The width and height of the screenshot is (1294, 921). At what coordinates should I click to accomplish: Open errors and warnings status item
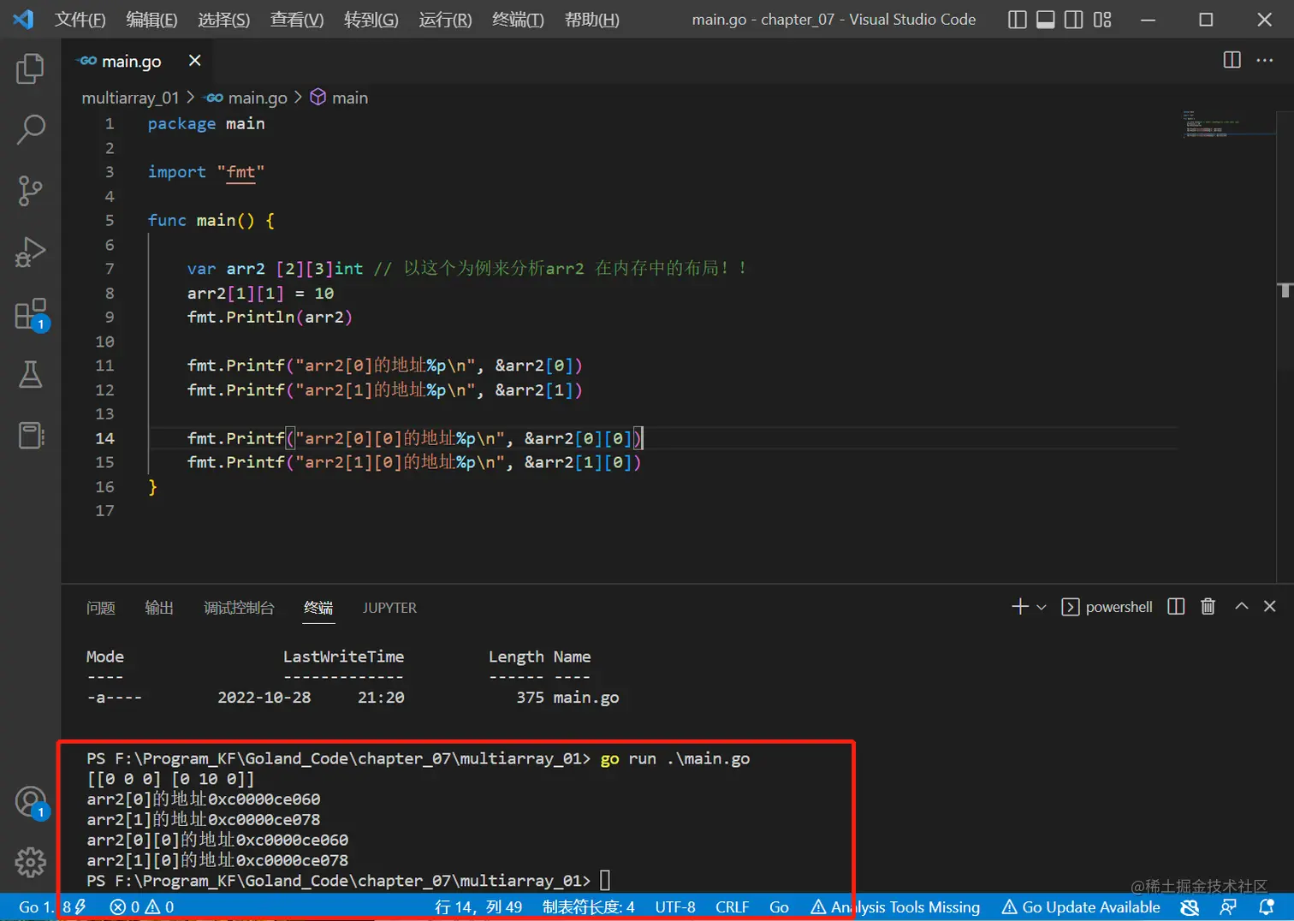(x=142, y=907)
